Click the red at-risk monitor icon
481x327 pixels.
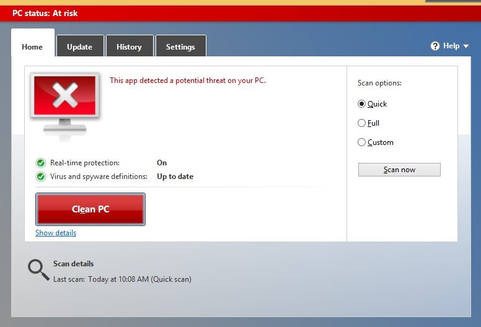64,106
